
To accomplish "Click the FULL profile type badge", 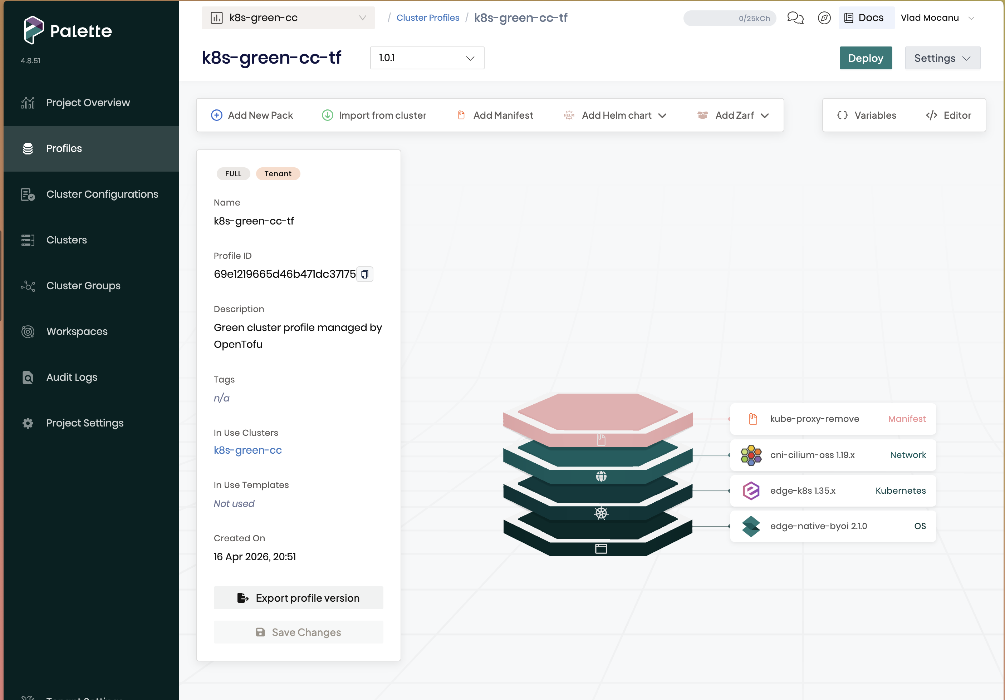I will coord(233,174).
